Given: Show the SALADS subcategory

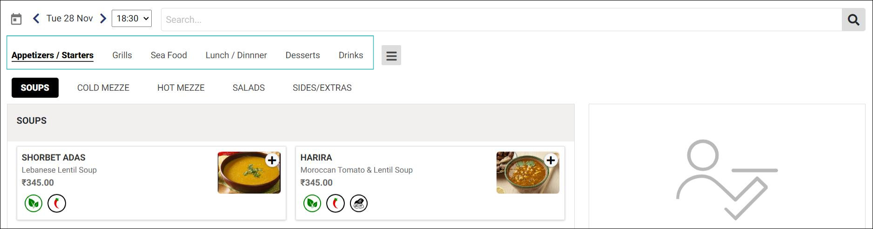Looking at the screenshot, I should point(248,88).
